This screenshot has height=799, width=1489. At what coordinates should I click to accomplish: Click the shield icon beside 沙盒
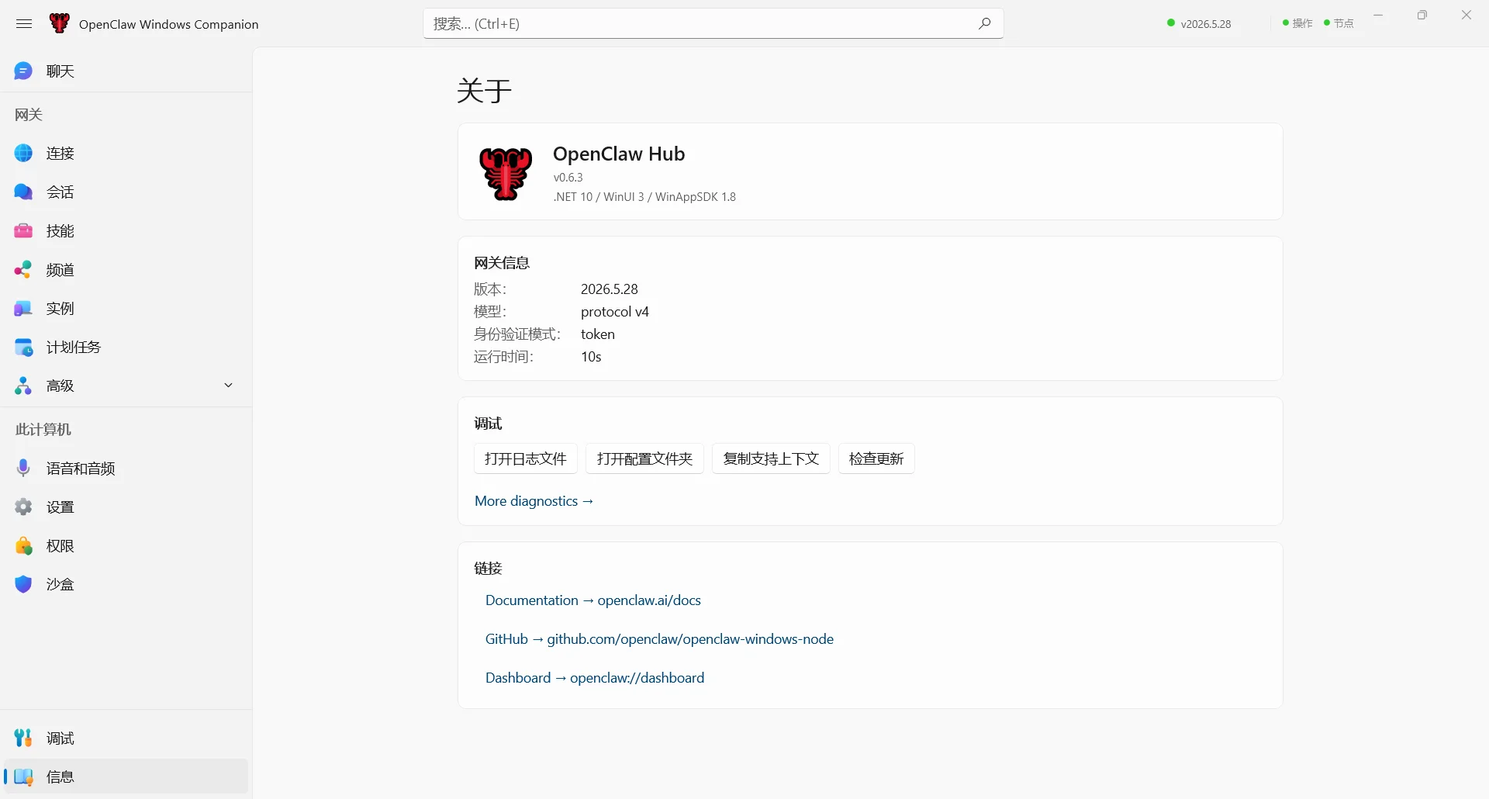pyautogui.click(x=23, y=585)
